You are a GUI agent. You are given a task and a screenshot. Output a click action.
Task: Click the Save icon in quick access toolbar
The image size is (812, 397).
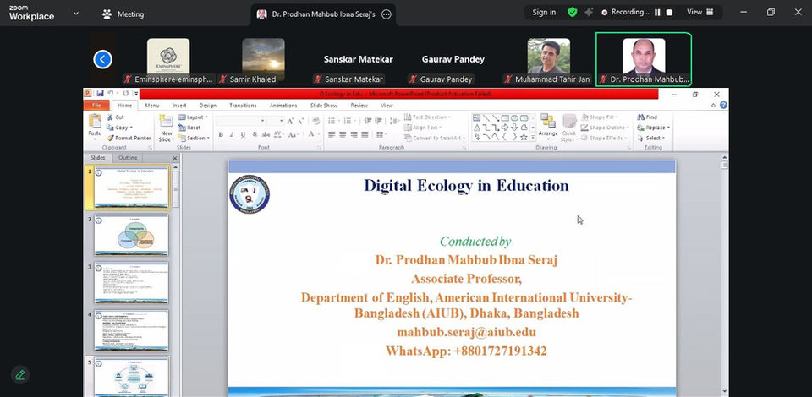tap(100, 94)
